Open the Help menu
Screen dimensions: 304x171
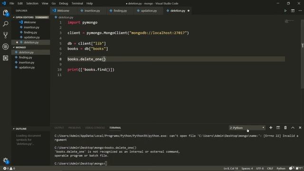[x=89, y=3]
